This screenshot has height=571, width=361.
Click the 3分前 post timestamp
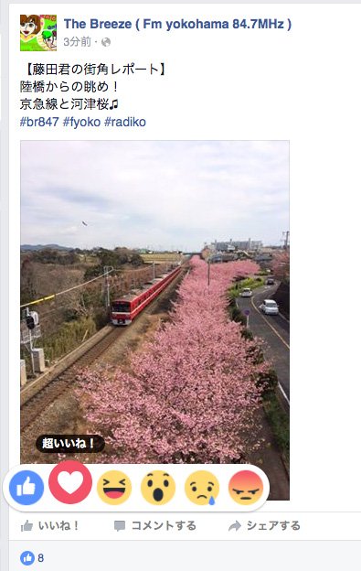[x=77, y=42]
